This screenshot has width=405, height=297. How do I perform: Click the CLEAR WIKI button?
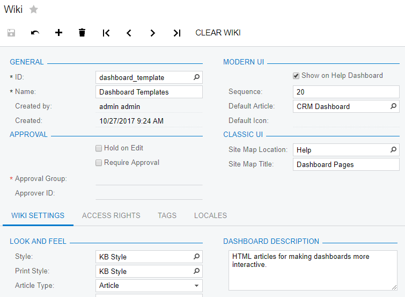tap(218, 33)
